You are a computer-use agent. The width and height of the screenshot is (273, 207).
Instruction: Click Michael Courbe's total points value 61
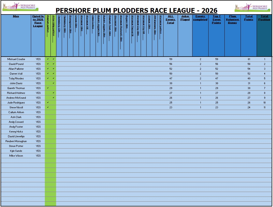249,59
